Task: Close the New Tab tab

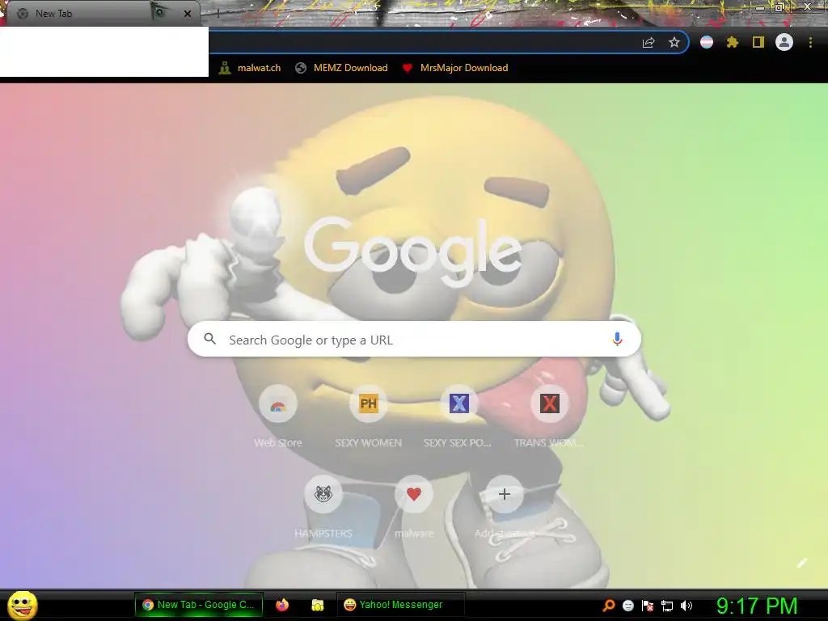Action: tap(188, 14)
